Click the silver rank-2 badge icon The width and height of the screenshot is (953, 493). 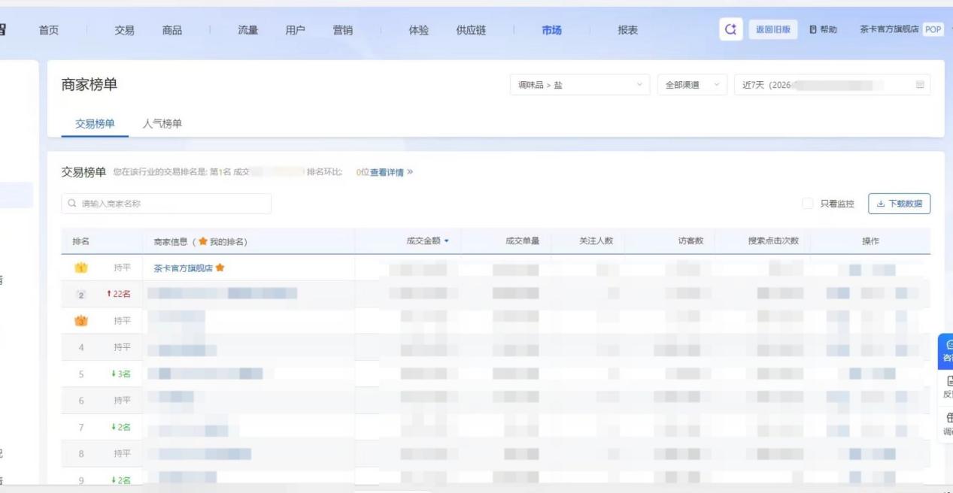click(81, 295)
